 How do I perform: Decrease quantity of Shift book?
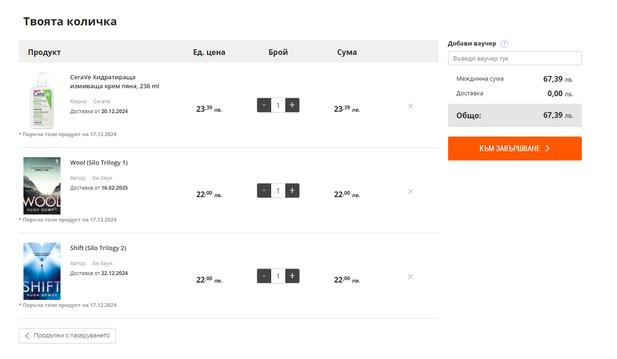(264, 276)
